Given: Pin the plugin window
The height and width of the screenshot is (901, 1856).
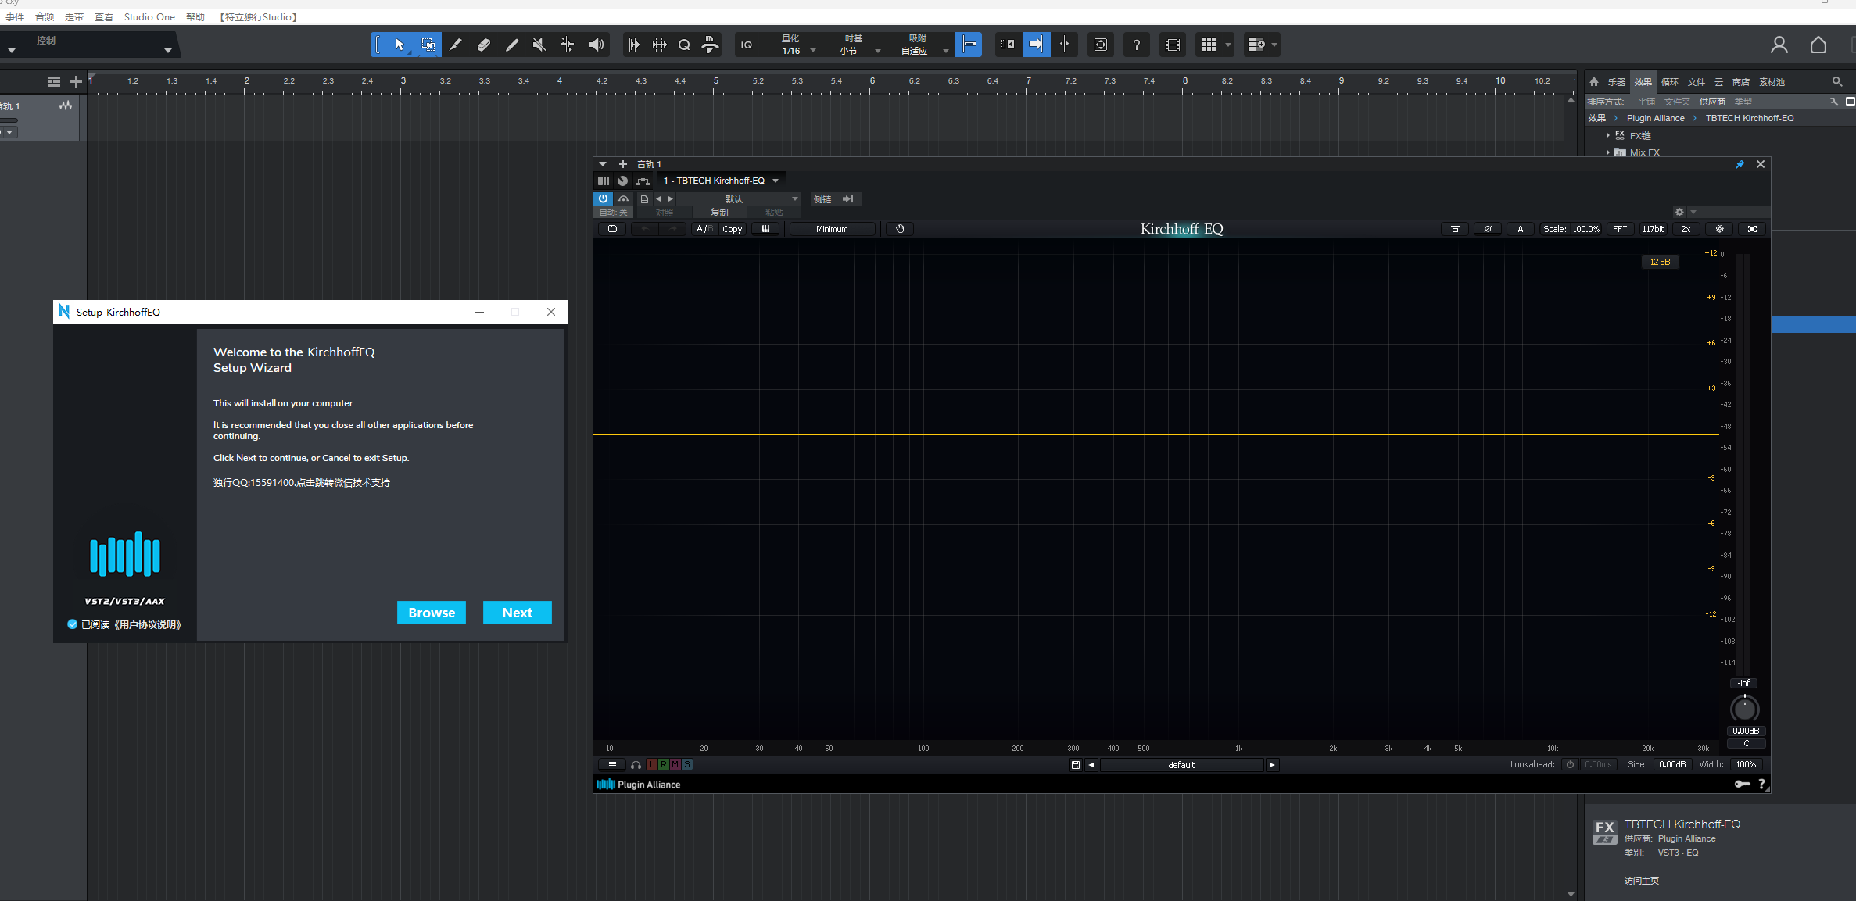Looking at the screenshot, I should click(x=1740, y=164).
